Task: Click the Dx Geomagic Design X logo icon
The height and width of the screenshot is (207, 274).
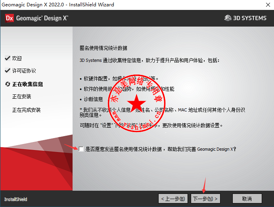Action: pos(10,18)
